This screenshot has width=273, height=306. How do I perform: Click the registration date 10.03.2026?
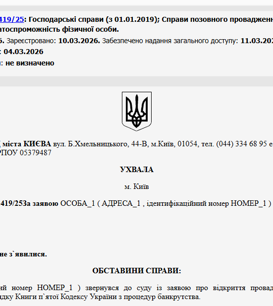79,41
